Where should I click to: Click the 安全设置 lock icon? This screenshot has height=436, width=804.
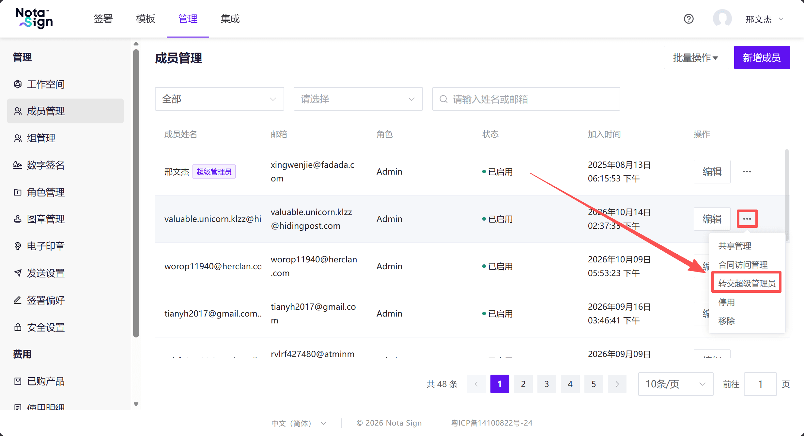click(18, 327)
